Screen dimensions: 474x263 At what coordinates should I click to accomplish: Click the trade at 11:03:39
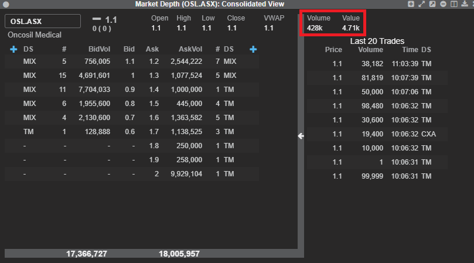pyautogui.click(x=377, y=64)
